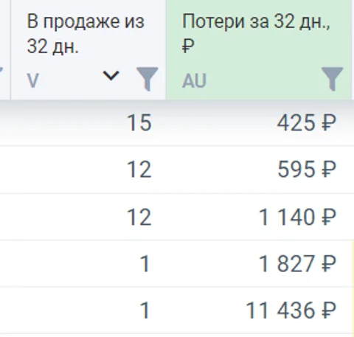Select the 12 next to 1 140 ₽
Viewport: 354px width, 337px height.
139,217
